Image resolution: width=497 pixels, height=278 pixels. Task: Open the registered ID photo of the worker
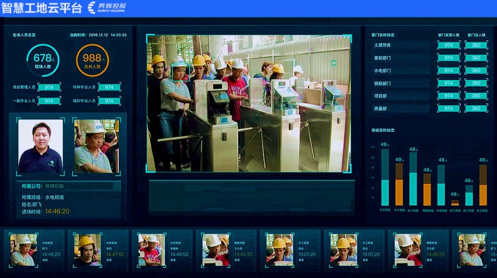(x=40, y=146)
